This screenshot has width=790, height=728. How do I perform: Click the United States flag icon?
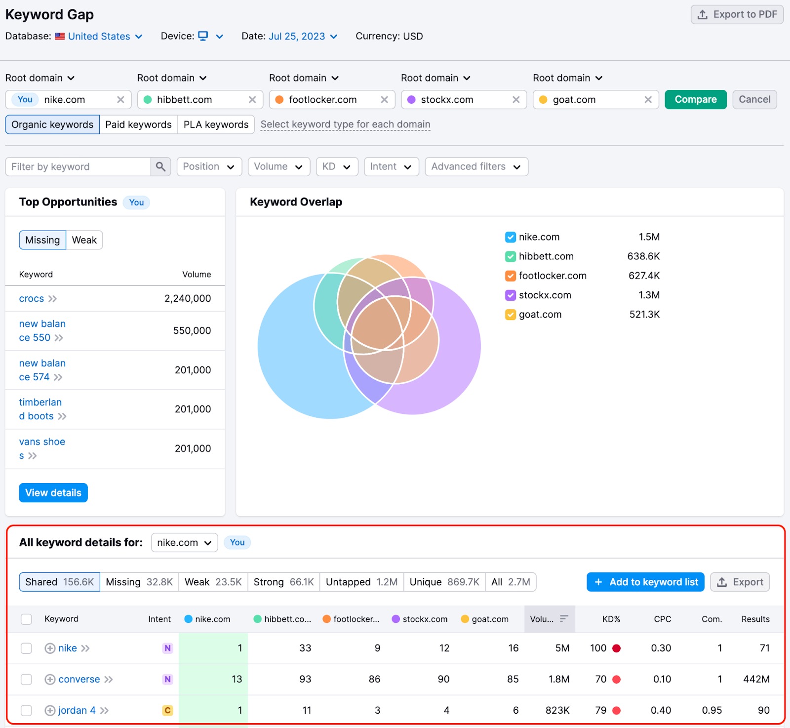(60, 36)
